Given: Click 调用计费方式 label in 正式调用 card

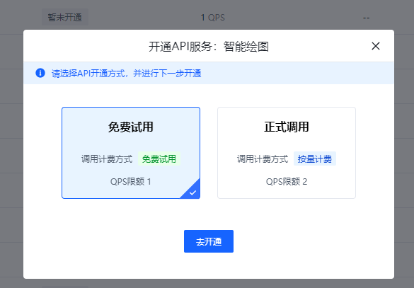Looking at the screenshot, I should 263,159.
